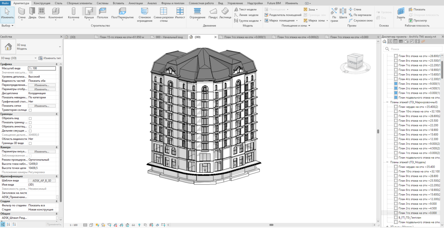The height and width of the screenshot is (228, 444).
Task: Enable Обрезать вид checkbox
Action: (x=30, y=118)
